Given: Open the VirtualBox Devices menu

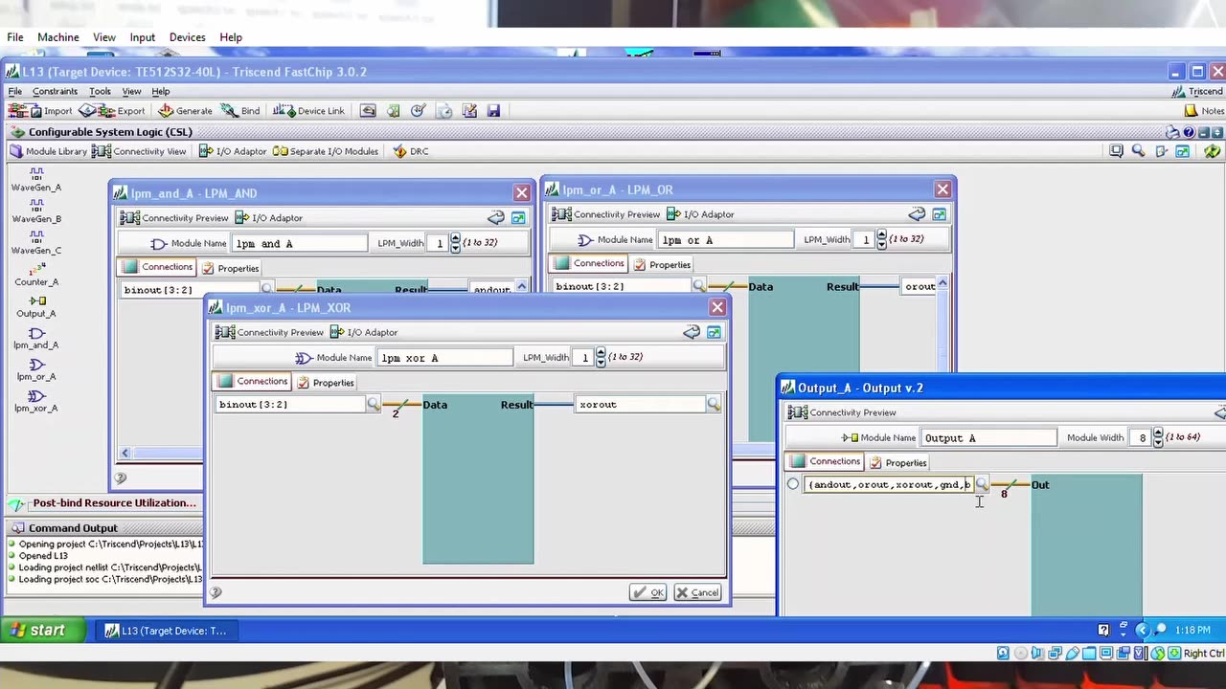Looking at the screenshot, I should (x=187, y=37).
